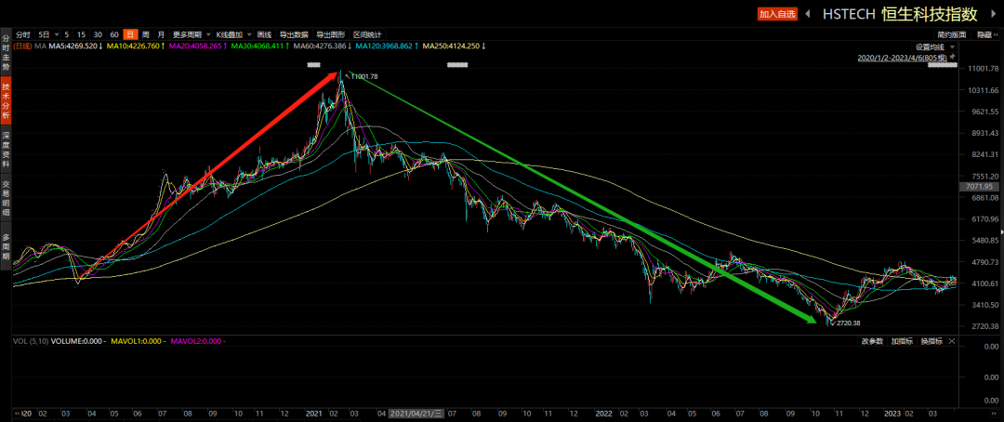Open the 更多周期 more periods dropdown
Viewport: 1004px width, 422px height.
pyautogui.click(x=191, y=34)
